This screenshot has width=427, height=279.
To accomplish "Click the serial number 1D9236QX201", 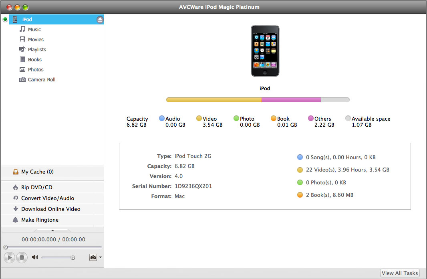I will pos(193,186).
